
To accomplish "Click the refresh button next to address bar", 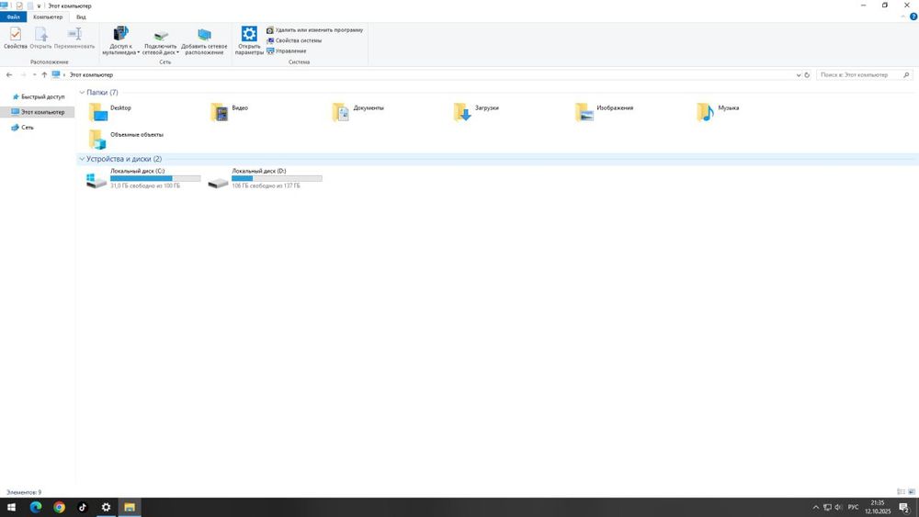I will tap(807, 75).
